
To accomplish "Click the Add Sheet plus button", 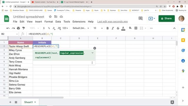I will point(10,102).
